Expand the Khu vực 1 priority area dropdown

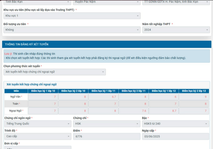pyautogui.click(x=72, y=16)
